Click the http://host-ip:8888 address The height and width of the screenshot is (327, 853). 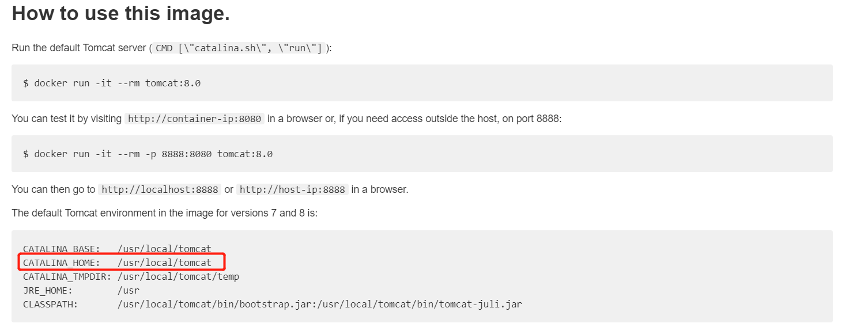tap(292, 190)
